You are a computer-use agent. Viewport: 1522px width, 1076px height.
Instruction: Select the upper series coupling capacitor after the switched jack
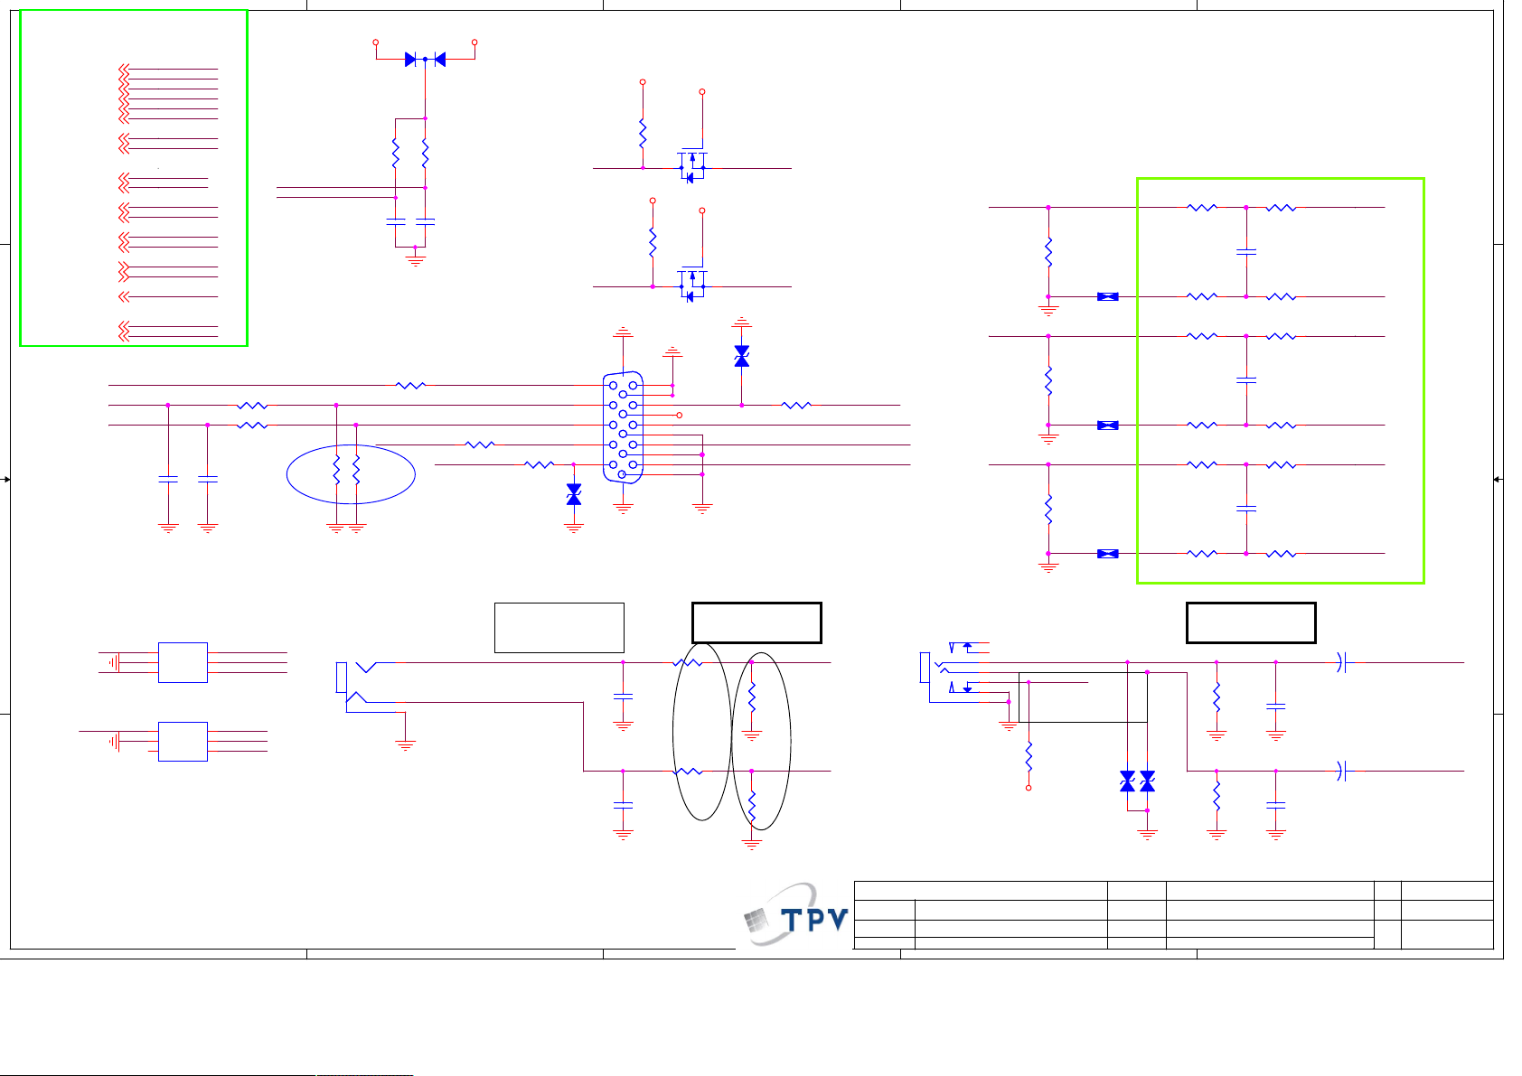(1342, 663)
